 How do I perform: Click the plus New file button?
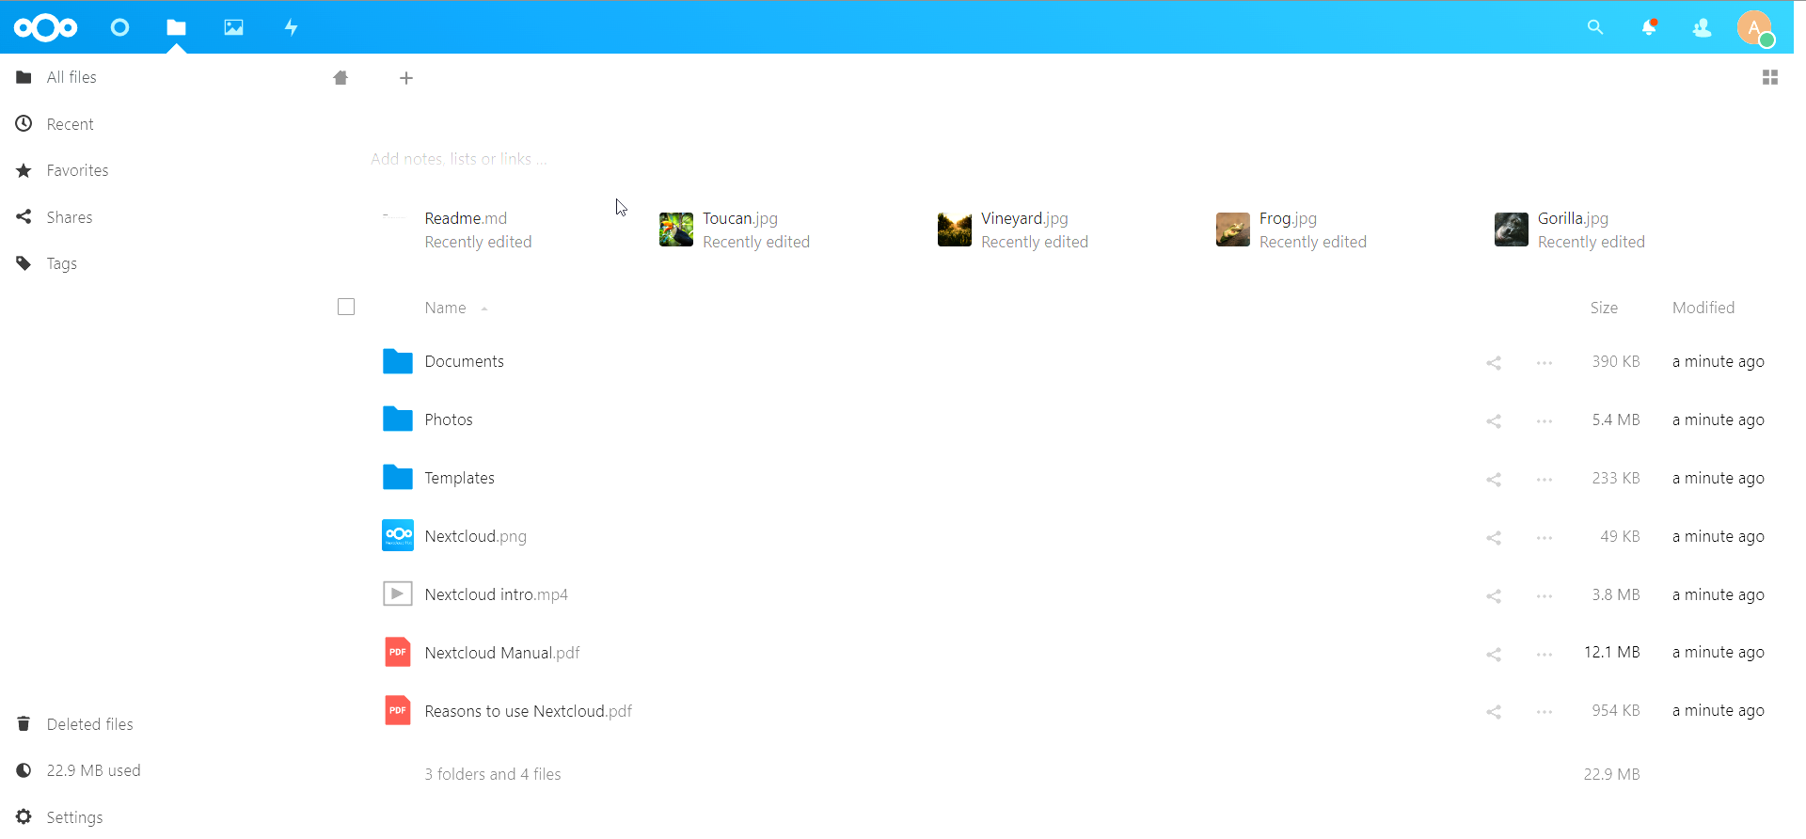[x=406, y=78]
